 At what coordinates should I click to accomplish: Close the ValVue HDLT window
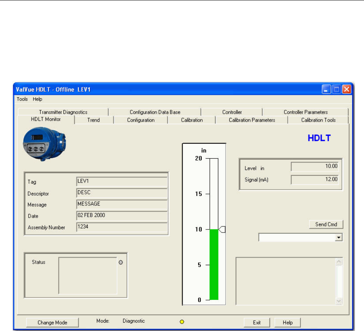point(347,89)
